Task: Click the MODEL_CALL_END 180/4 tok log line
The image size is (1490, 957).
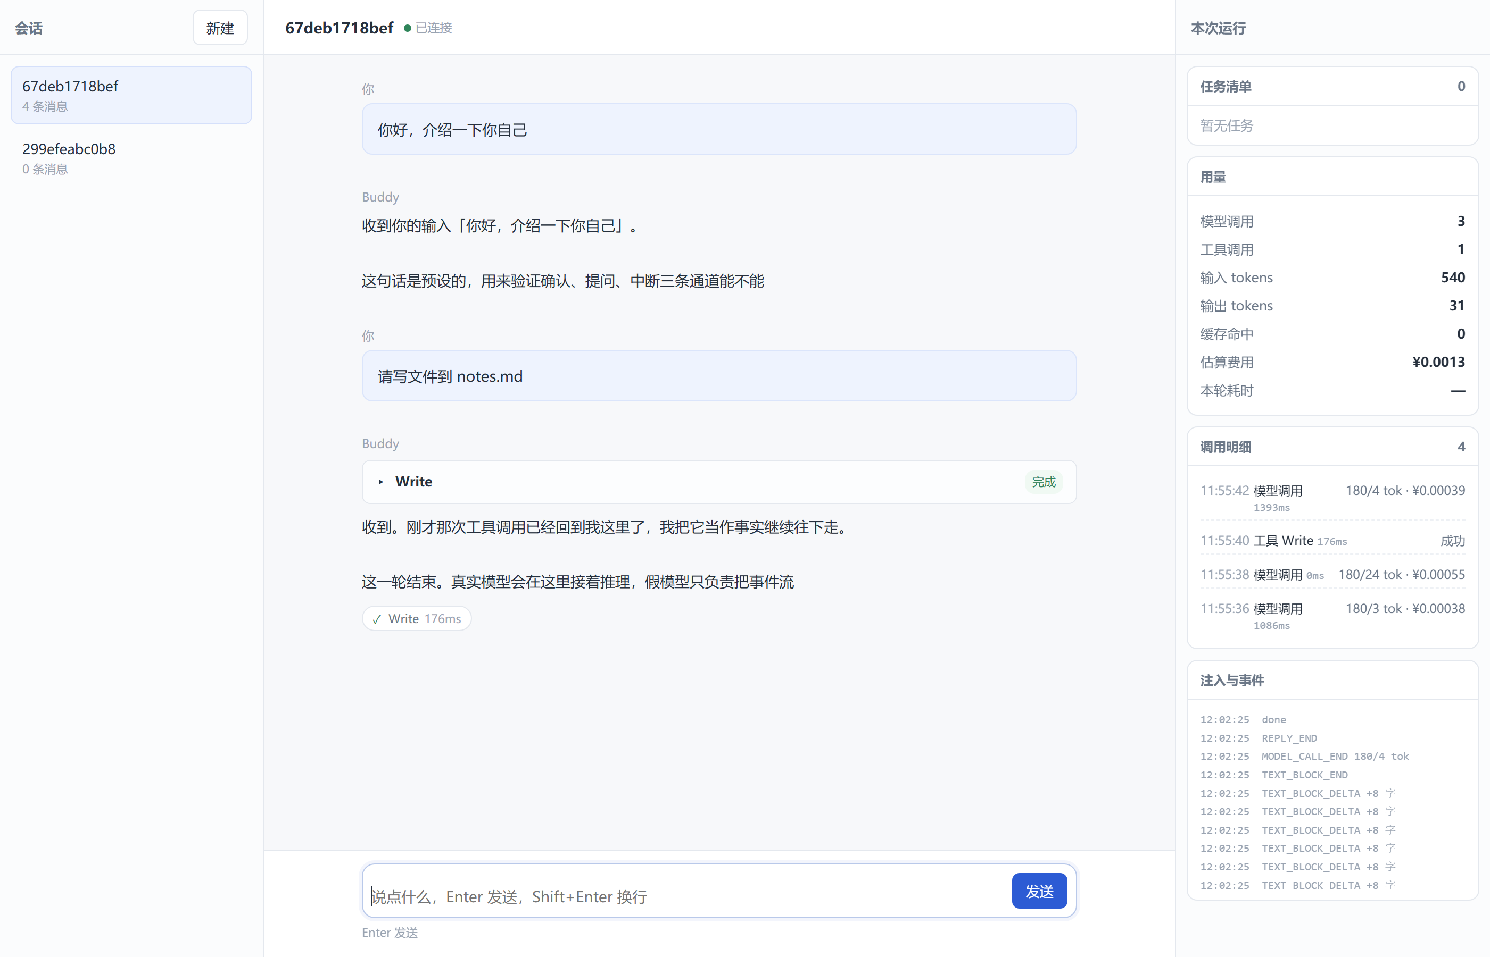Action: click(1332, 756)
